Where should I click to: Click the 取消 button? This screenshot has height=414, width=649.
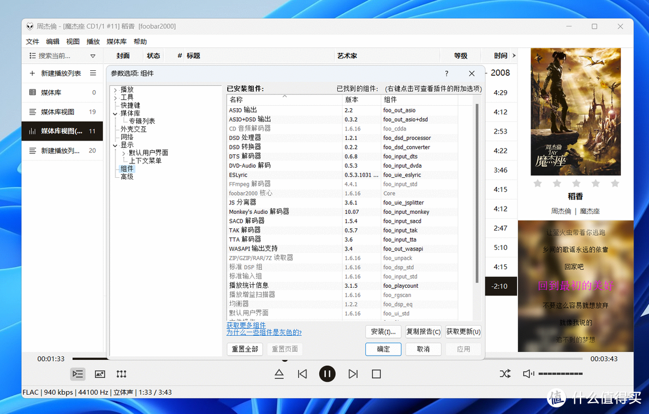(423, 349)
